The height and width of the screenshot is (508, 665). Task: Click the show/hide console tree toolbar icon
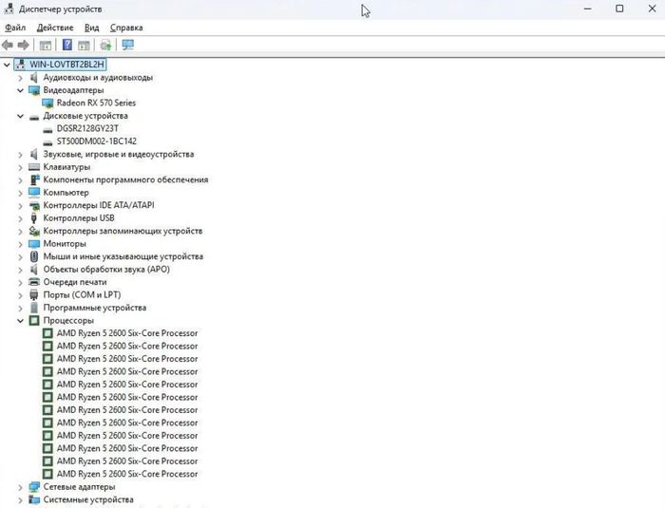tap(46, 45)
